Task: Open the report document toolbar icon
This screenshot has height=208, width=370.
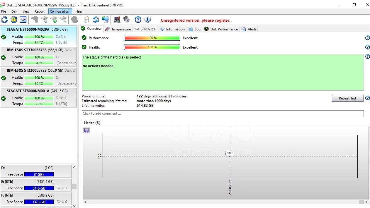Action: [86, 20]
